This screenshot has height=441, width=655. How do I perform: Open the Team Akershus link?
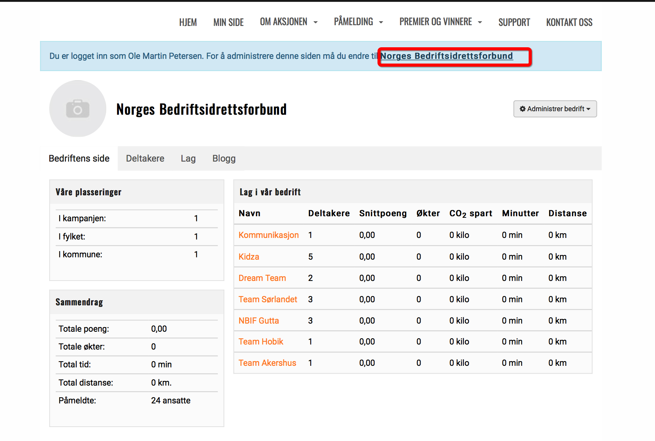pos(267,363)
